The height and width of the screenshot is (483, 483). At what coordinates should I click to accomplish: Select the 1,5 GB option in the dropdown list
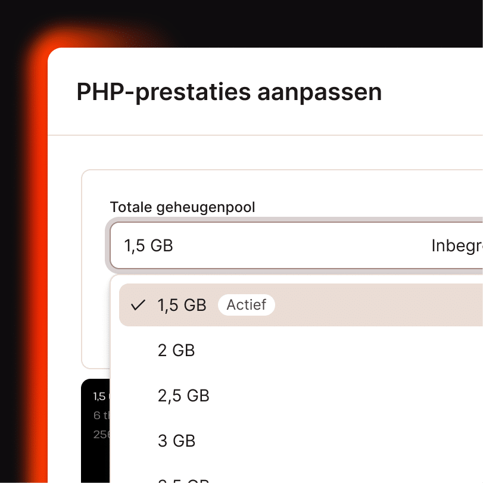click(x=180, y=305)
